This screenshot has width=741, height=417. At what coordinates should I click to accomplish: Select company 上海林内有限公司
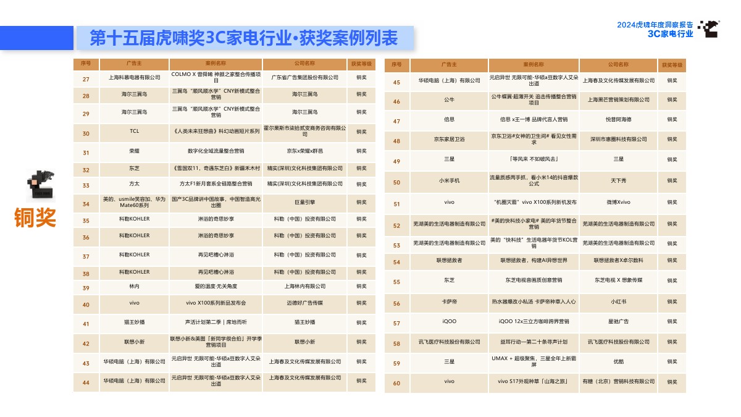point(305,287)
